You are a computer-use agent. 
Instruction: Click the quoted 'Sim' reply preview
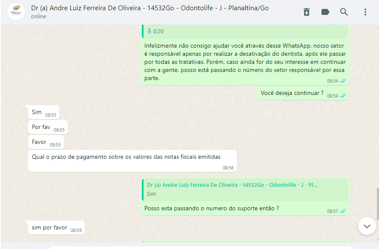[244, 190]
